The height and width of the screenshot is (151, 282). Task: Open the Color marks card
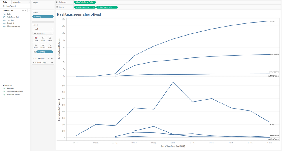tap(36, 39)
